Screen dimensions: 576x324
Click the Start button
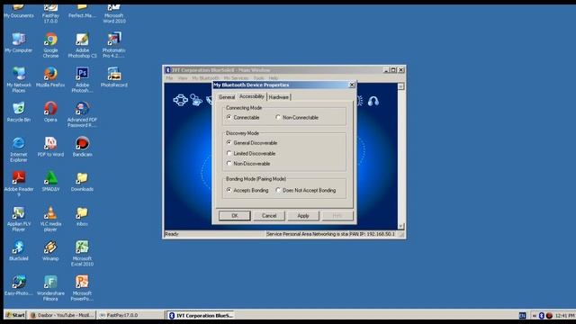point(15,315)
